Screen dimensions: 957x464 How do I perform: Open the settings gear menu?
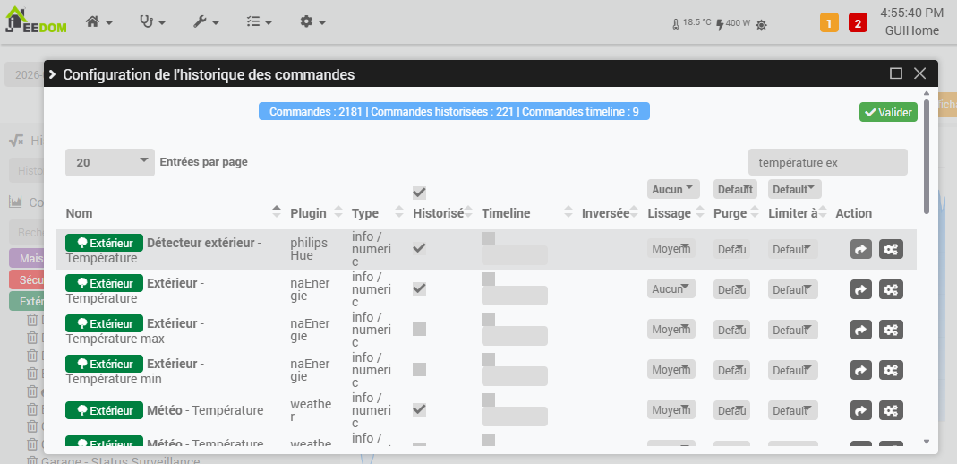(312, 21)
